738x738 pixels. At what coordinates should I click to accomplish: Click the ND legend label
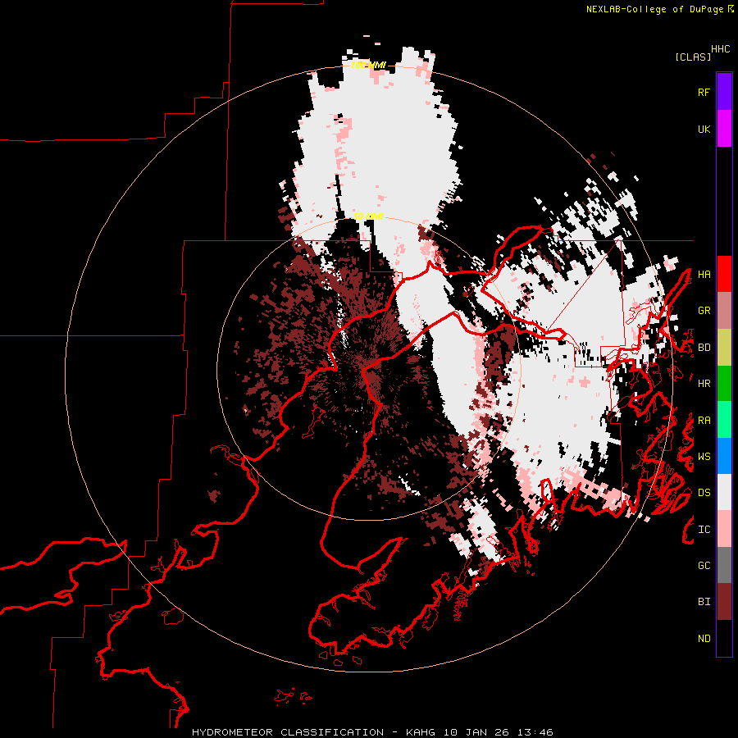(x=704, y=639)
